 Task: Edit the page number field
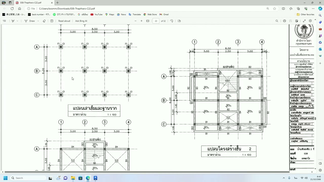pos(156,21)
